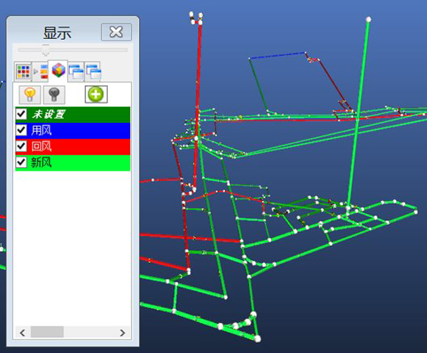
Task: Click the 显示 panel title
Action: (x=57, y=33)
